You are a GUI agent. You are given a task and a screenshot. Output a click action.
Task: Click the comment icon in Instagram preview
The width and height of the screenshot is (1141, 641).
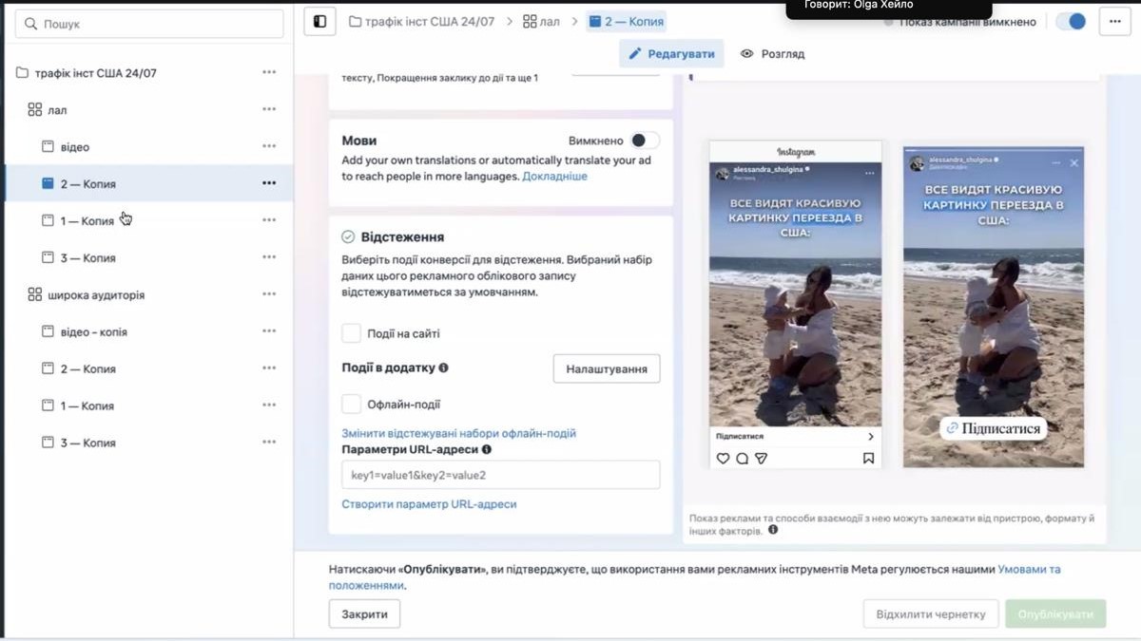pos(742,459)
